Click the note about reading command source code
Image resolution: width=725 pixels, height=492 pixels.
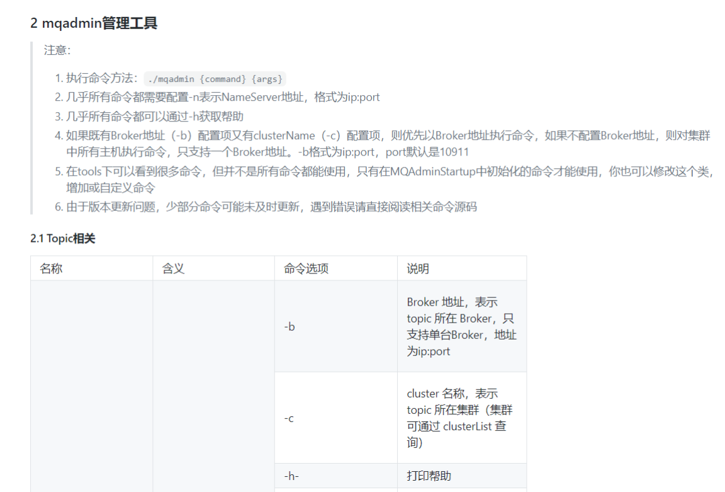pyautogui.click(x=271, y=207)
